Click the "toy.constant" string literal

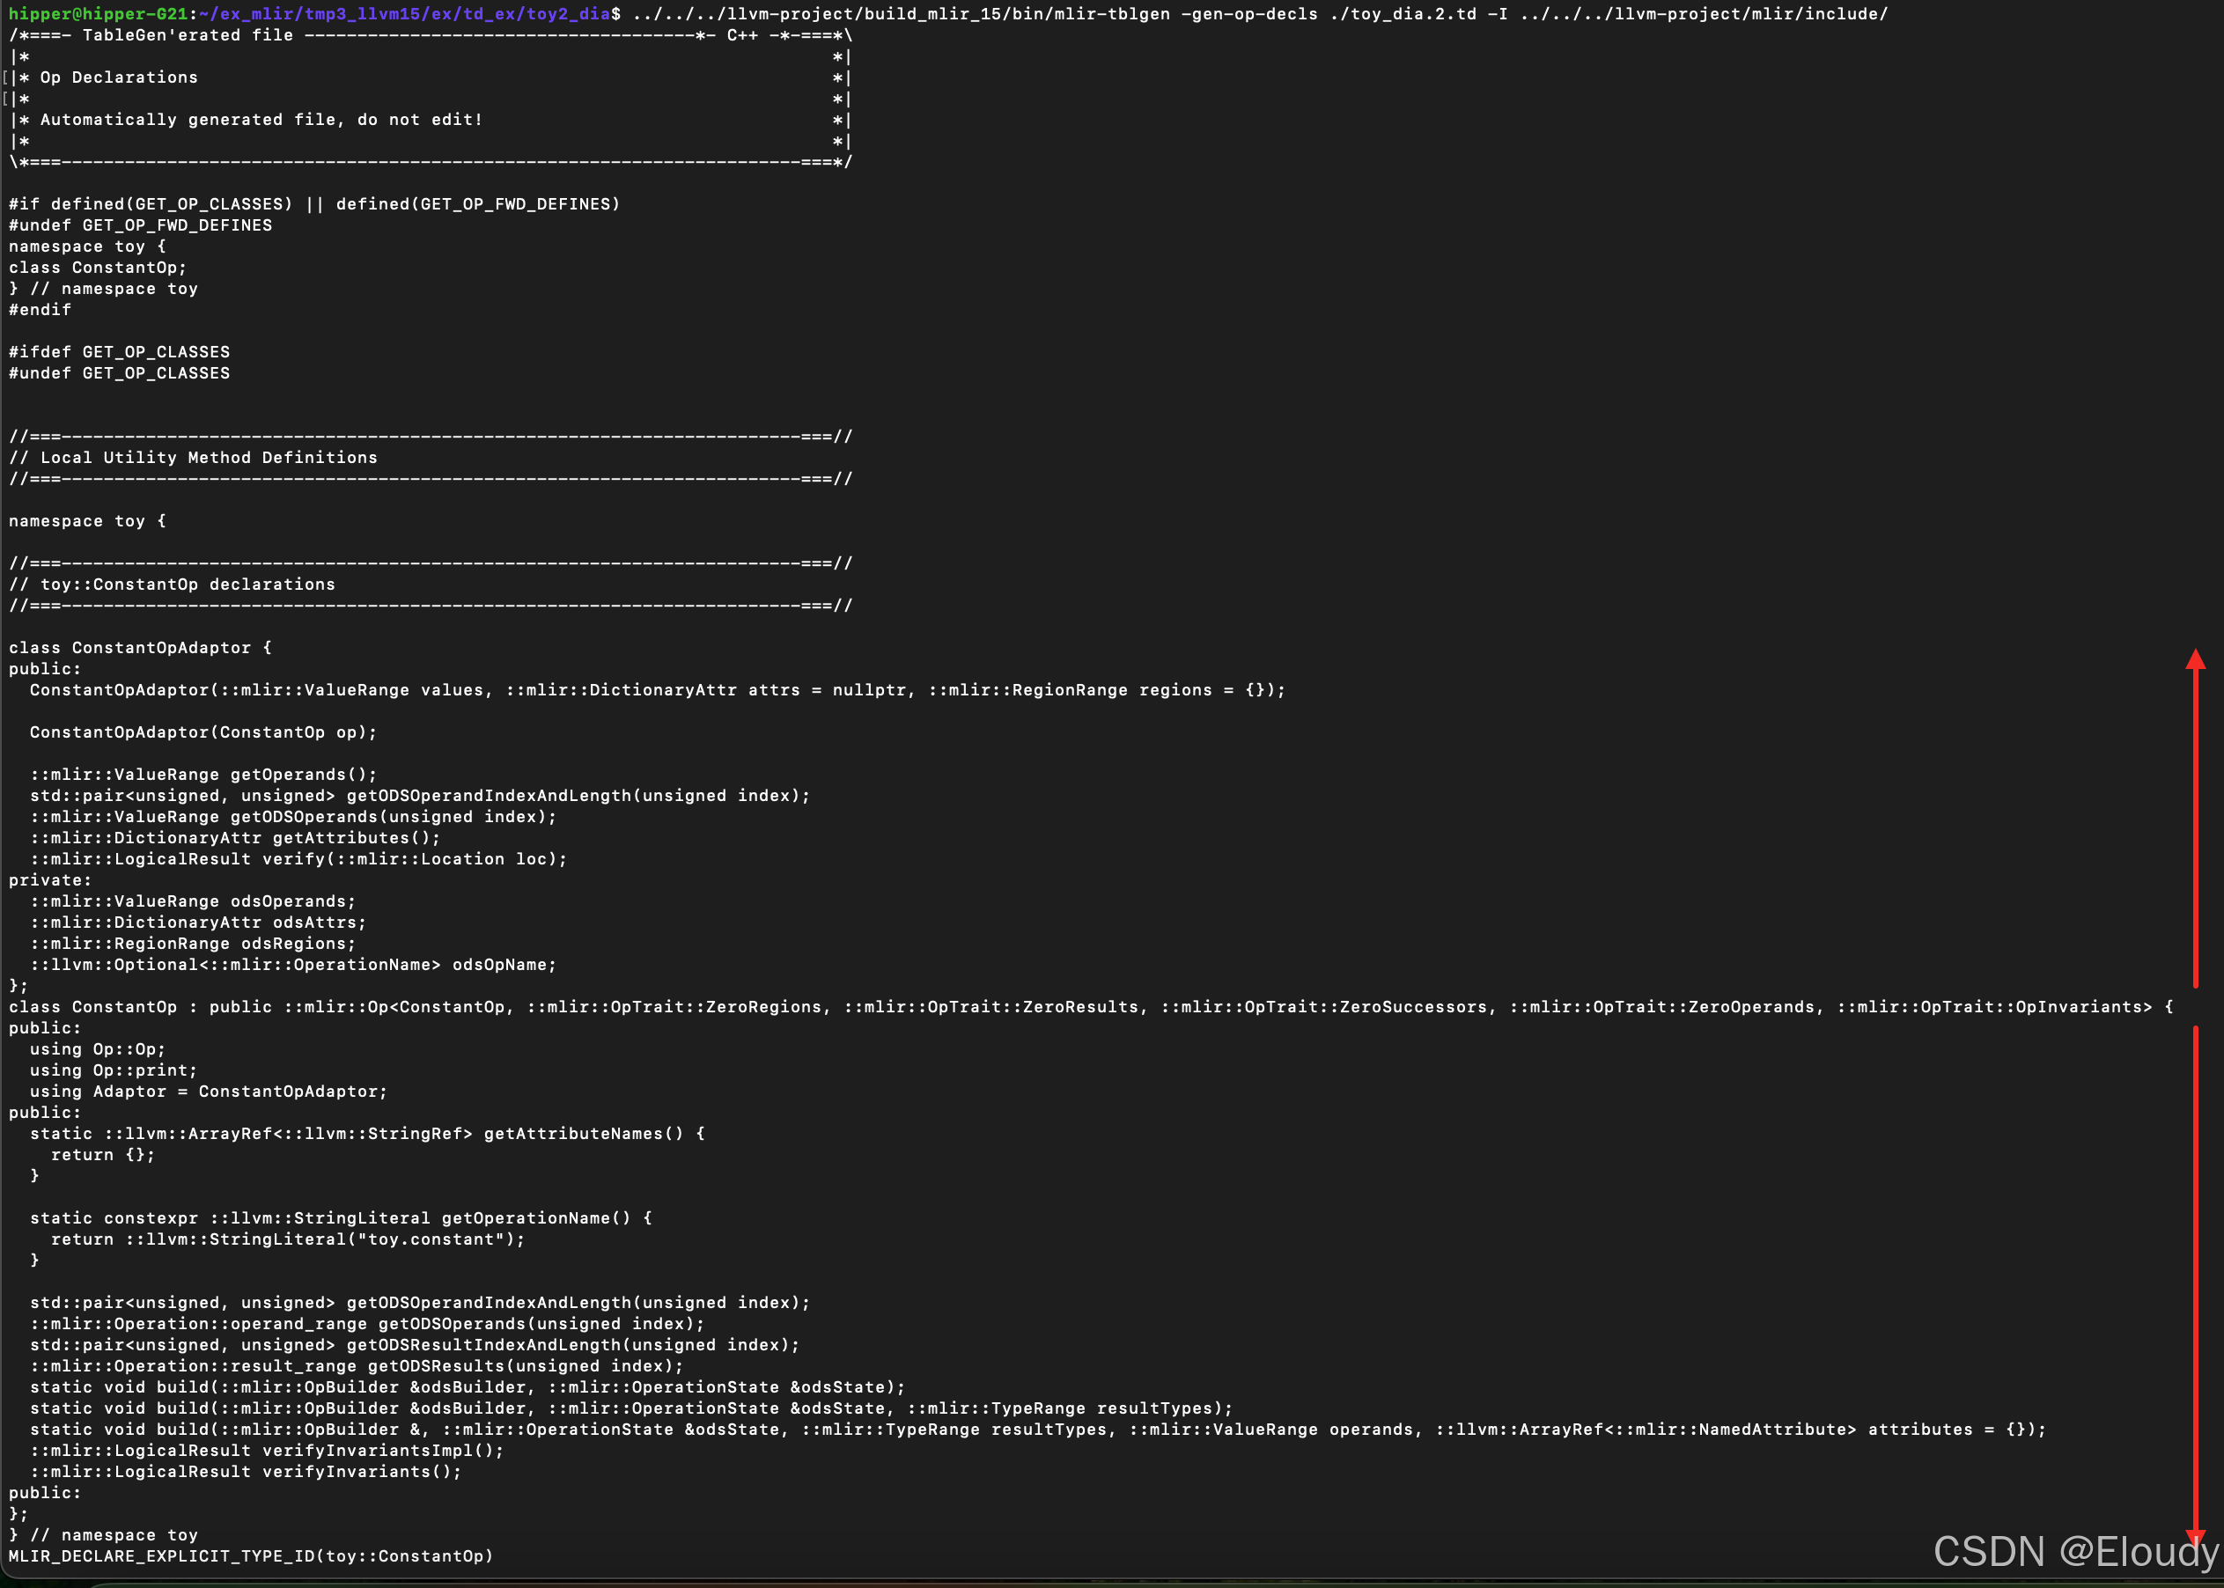click(x=431, y=1239)
